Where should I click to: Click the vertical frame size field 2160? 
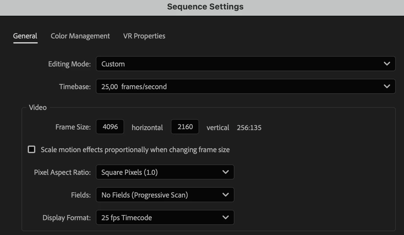[x=185, y=127]
